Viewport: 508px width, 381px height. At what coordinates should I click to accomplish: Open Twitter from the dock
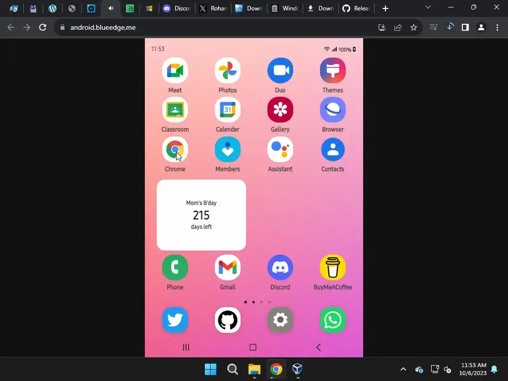[175, 320]
